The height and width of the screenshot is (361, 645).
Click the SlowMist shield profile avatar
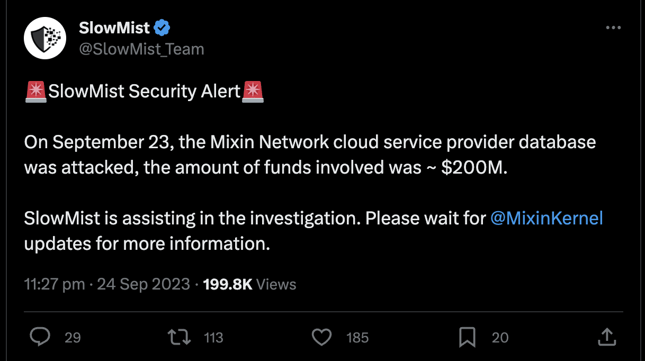click(x=44, y=38)
